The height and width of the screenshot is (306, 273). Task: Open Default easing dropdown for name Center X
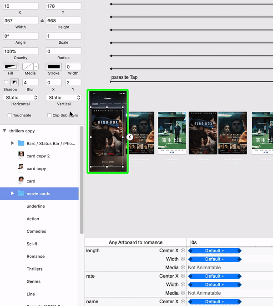(x=215, y=302)
